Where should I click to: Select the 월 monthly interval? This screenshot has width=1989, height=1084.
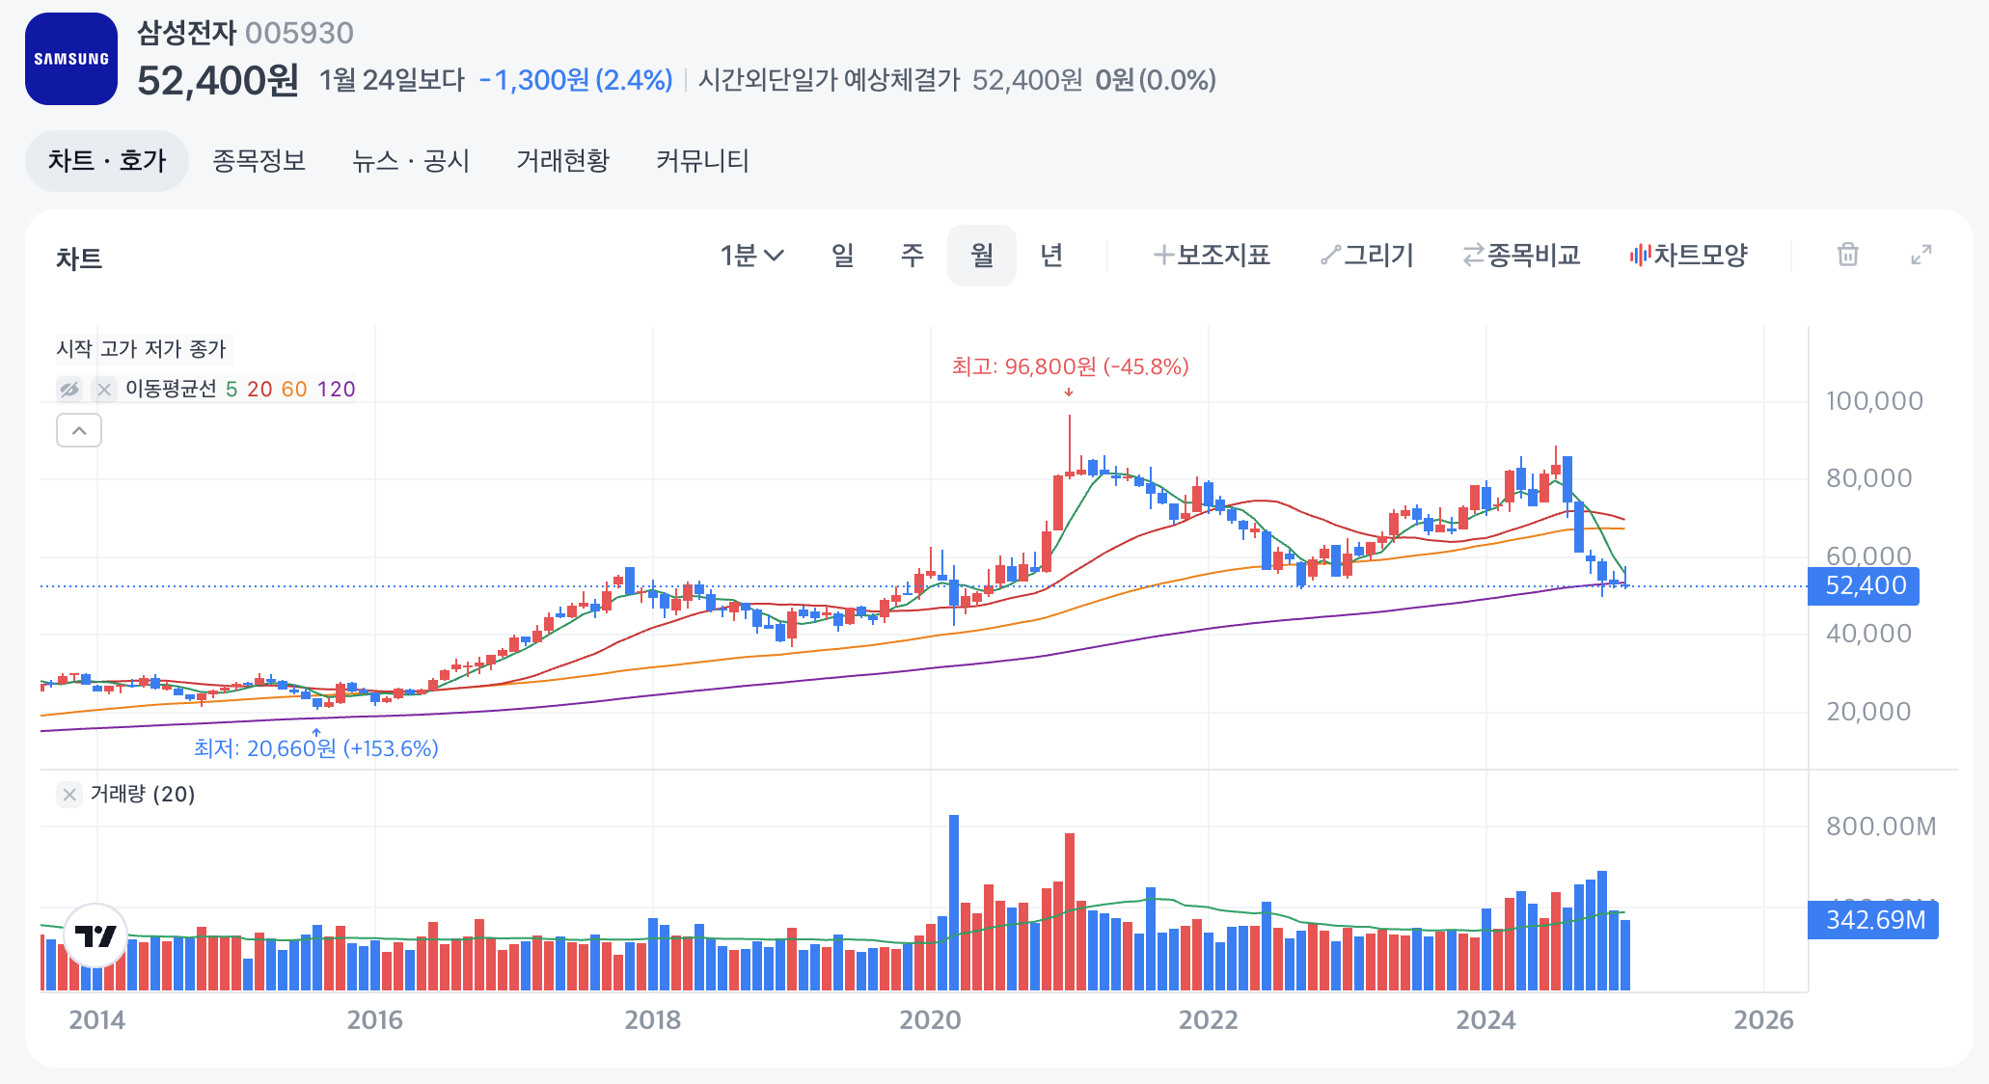click(x=982, y=256)
